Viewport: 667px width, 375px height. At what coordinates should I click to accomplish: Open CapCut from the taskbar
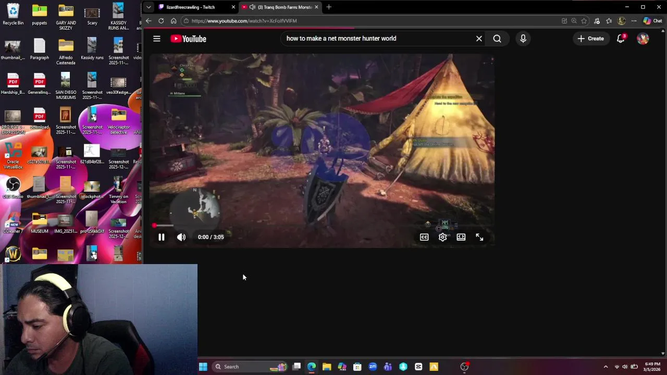(418, 367)
